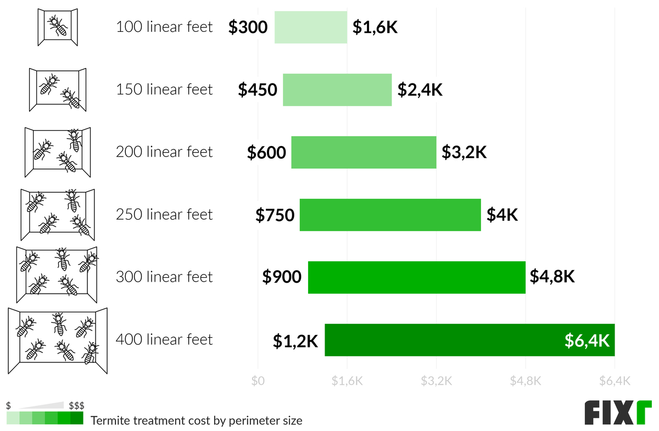Click the six-termite icon for 400 linear feet

pos(58,341)
